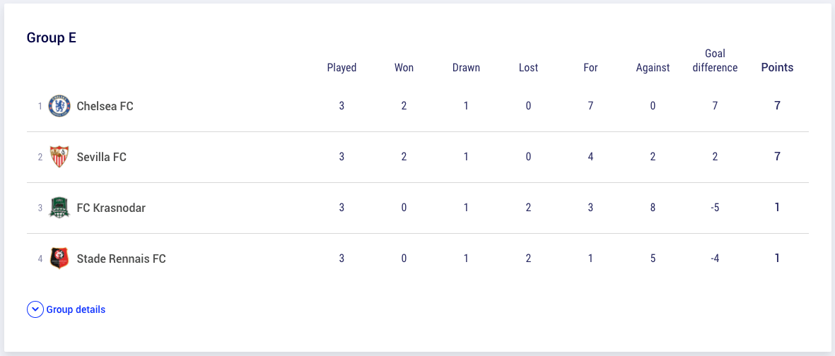Click the Played column header
835x356 pixels.
(342, 68)
